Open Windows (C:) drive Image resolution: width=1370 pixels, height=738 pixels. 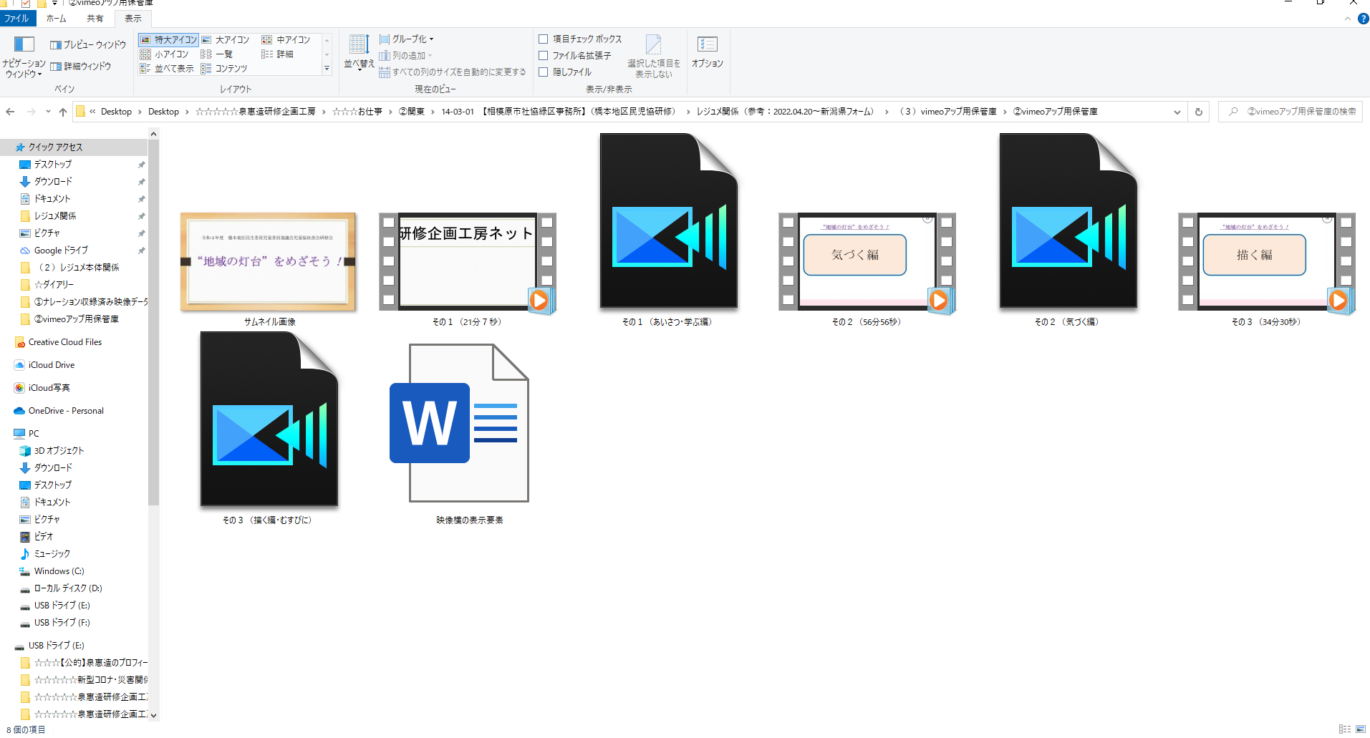[x=59, y=571]
